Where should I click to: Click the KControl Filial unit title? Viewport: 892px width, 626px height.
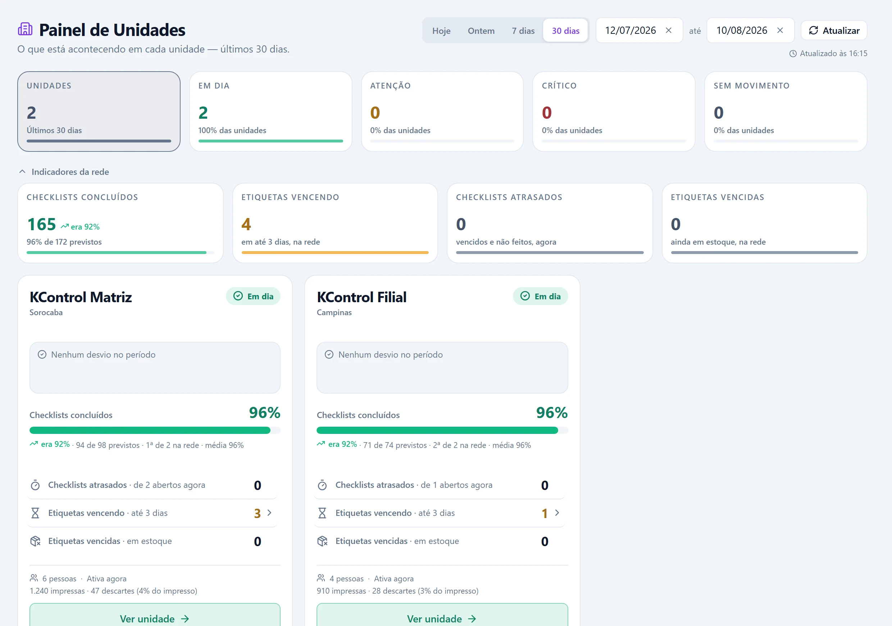362,297
